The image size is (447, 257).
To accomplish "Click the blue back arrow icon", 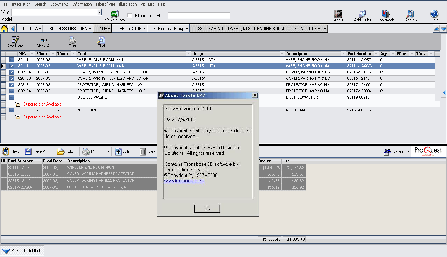I will (x=13, y=29).
